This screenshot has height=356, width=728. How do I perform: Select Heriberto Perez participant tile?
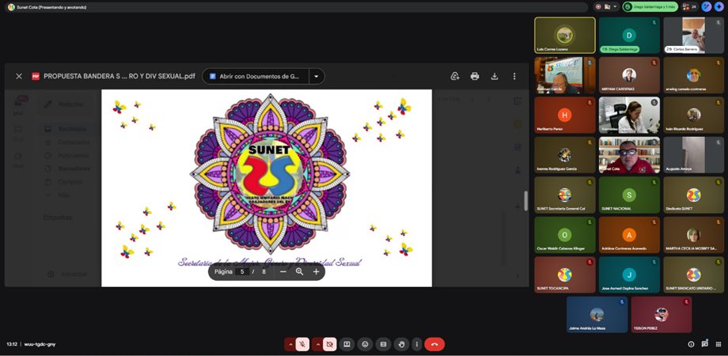(x=564, y=116)
